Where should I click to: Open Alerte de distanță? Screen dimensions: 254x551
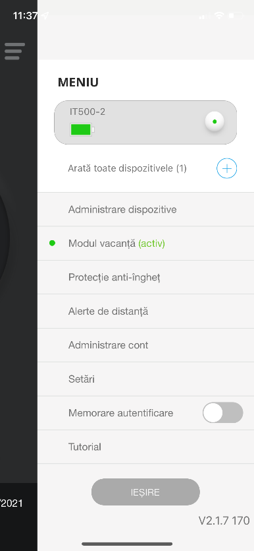145,311
